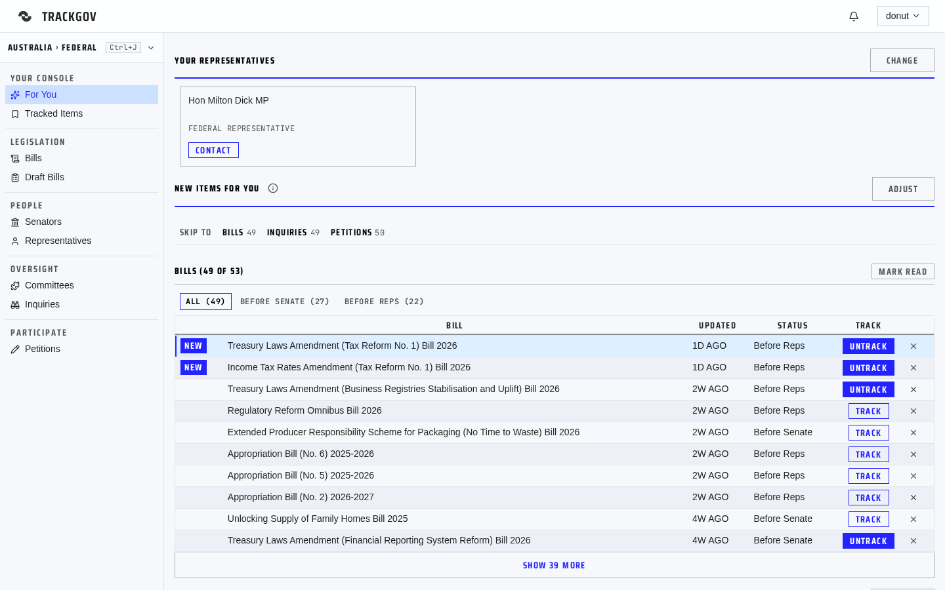Screen dimensions: 945x590
Task: Click the Inquiries binoculars icon
Action: pos(15,305)
